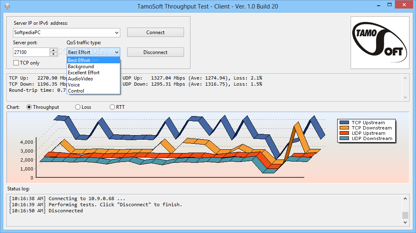Click the 'Performing tests' log entry
The image size is (416, 233).
95,205
